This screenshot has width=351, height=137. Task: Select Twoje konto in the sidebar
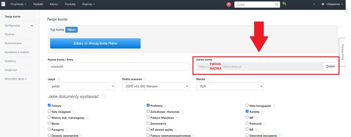[x=13, y=16]
